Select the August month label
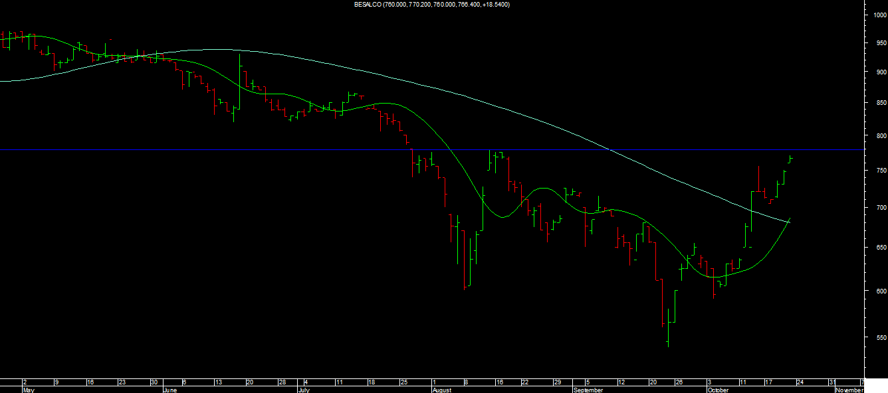Screen dimensions: 888x393 [443, 390]
